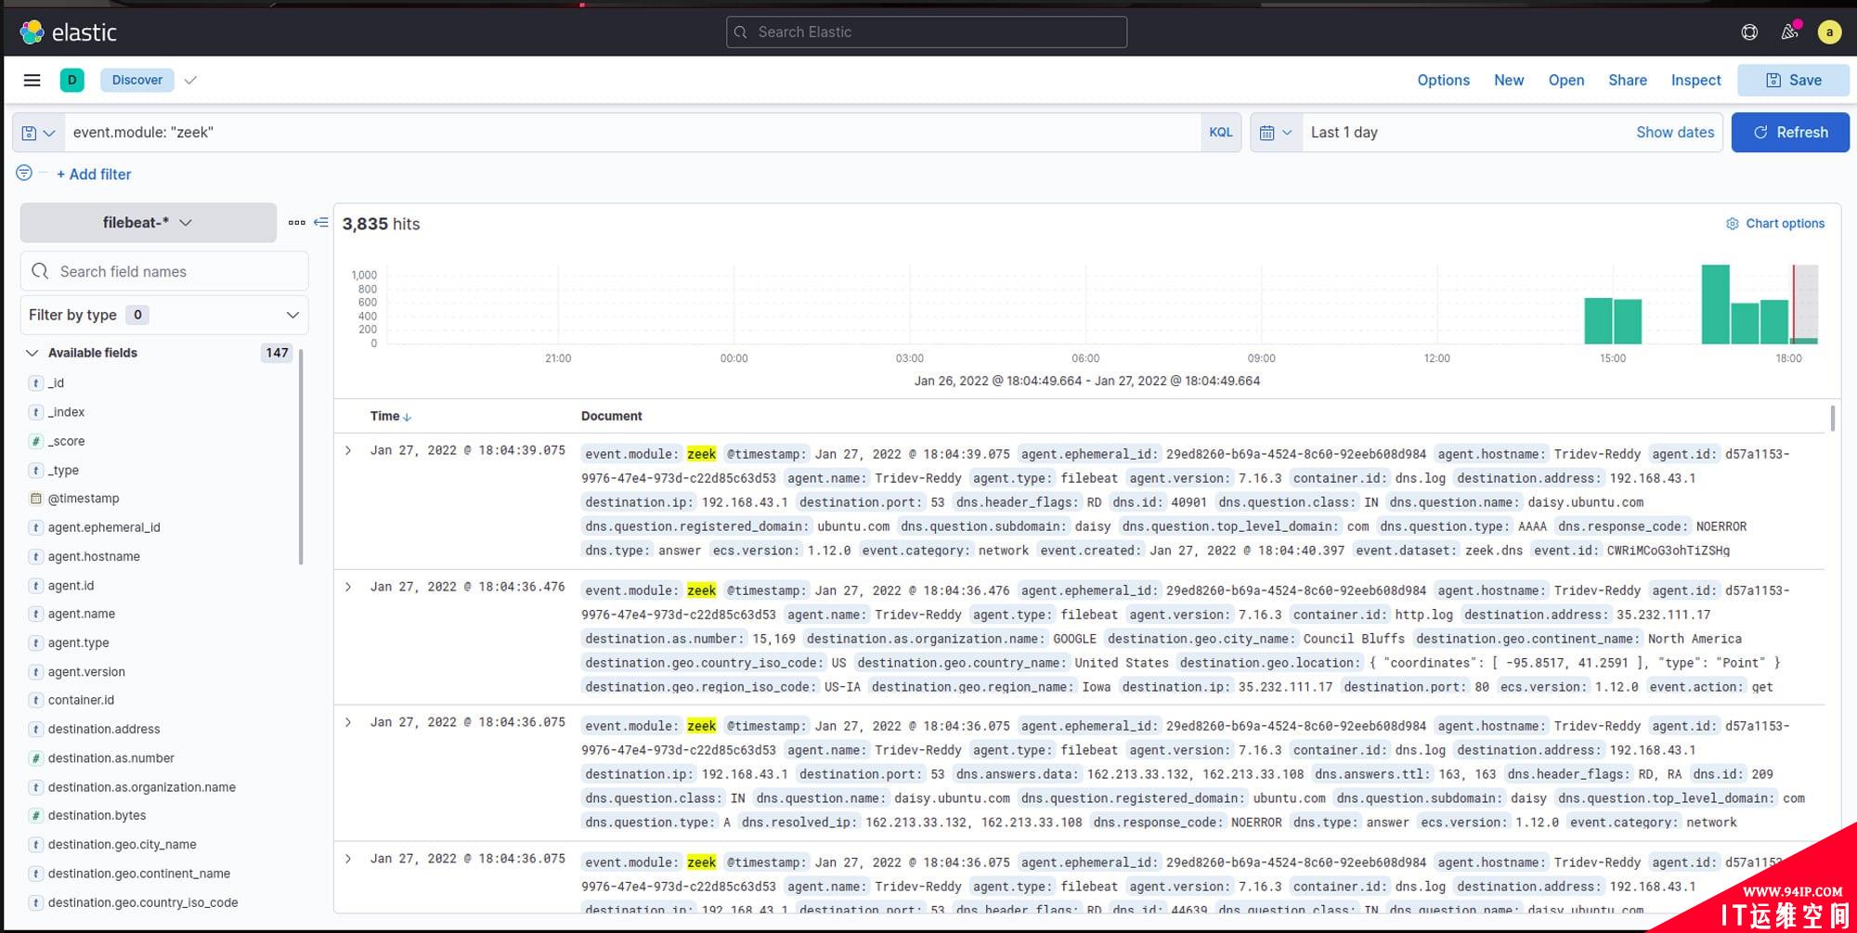The width and height of the screenshot is (1857, 933).
Task: Click Show dates link
Action: (x=1675, y=133)
